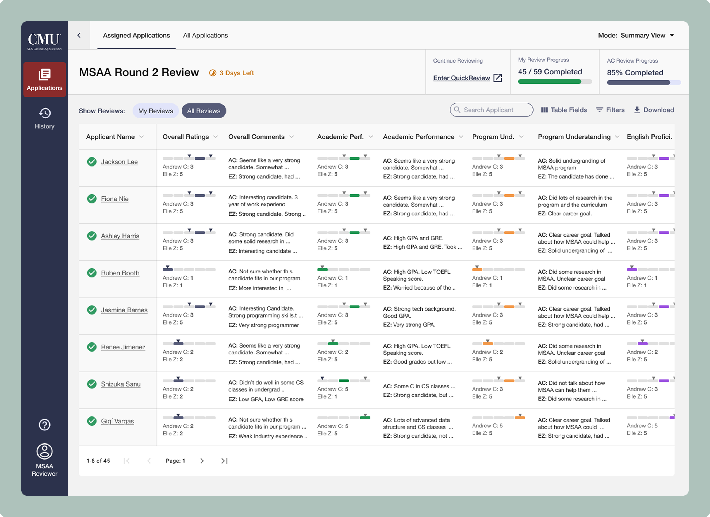710x517 pixels.
Task: Go to the last page arrow
Action: (x=224, y=461)
